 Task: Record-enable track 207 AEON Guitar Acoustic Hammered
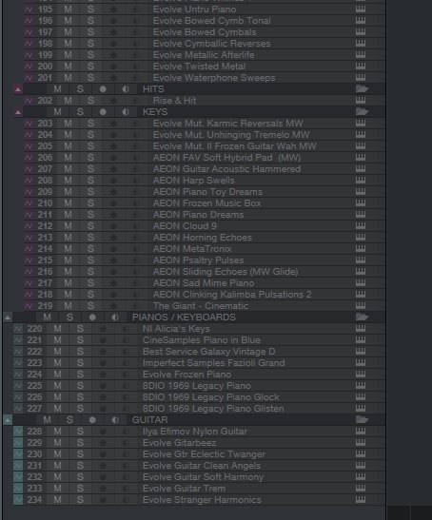(113, 169)
